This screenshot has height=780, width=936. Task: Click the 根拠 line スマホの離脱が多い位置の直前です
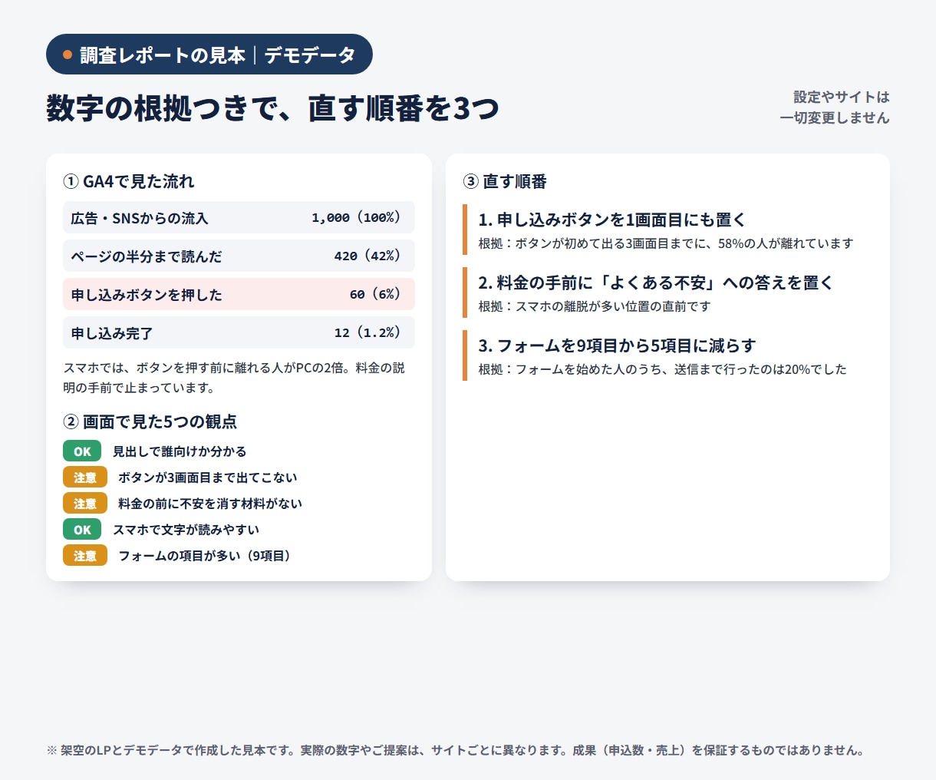595,306
